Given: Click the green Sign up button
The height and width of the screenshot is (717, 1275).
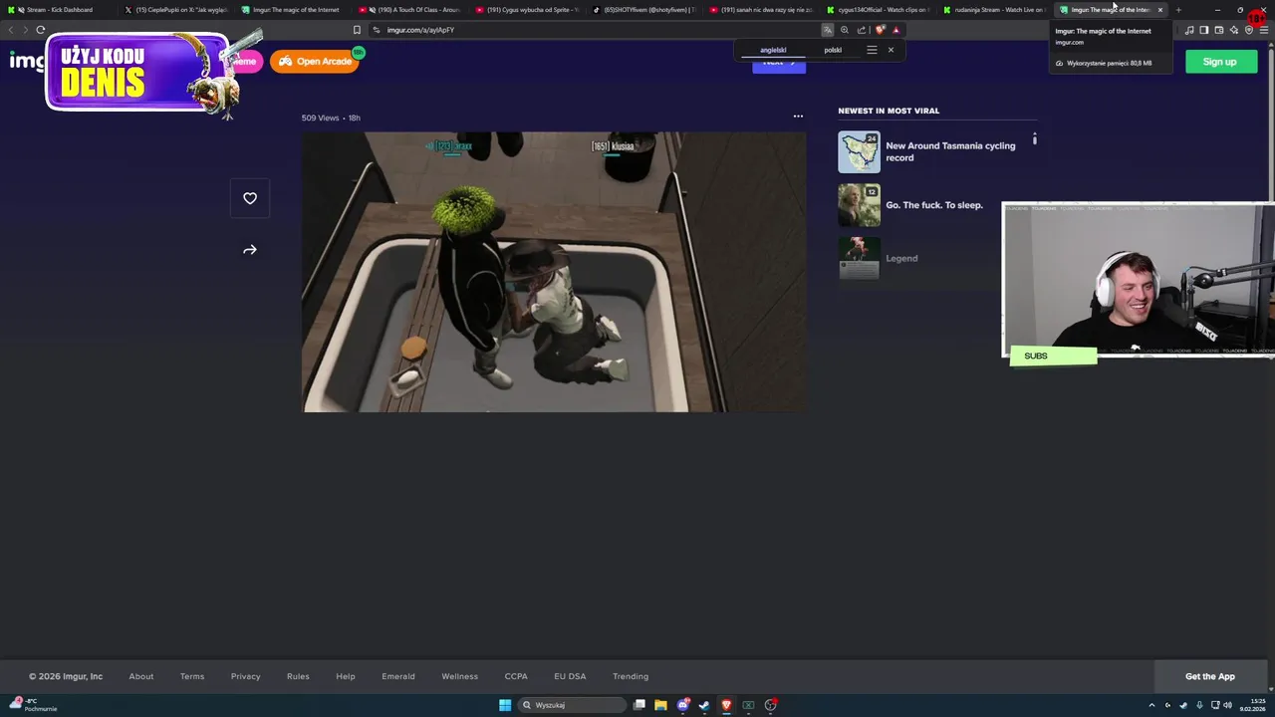Looking at the screenshot, I should coord(1221,62).
